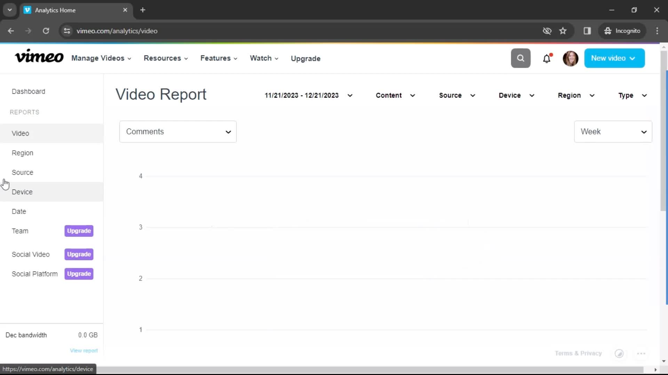The width and height of the screenshot is (668, 375).
Task: Toggle the Source filter dropdown
Action: (456, 95)
